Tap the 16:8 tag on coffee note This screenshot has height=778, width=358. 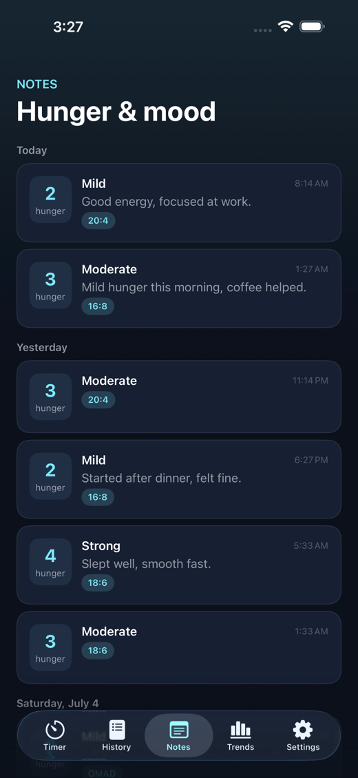[x=98, y=306]
